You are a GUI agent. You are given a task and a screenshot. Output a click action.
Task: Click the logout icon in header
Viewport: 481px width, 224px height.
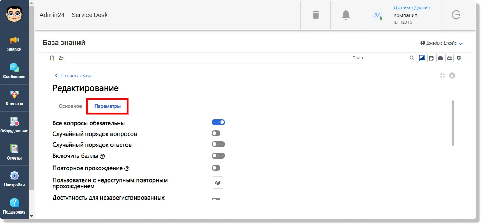click(x=456, y=15)
